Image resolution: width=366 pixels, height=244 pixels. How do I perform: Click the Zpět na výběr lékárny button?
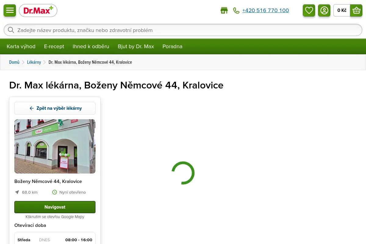tap(55, 108)
